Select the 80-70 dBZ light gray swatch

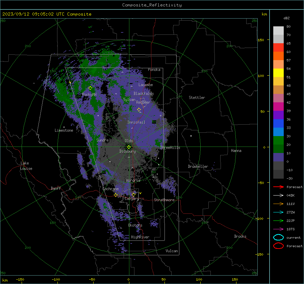278,31
